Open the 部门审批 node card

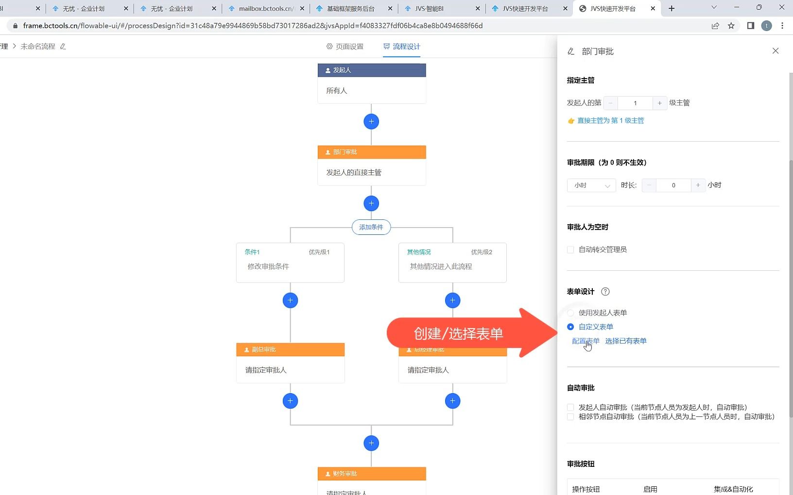click(372, 165)
